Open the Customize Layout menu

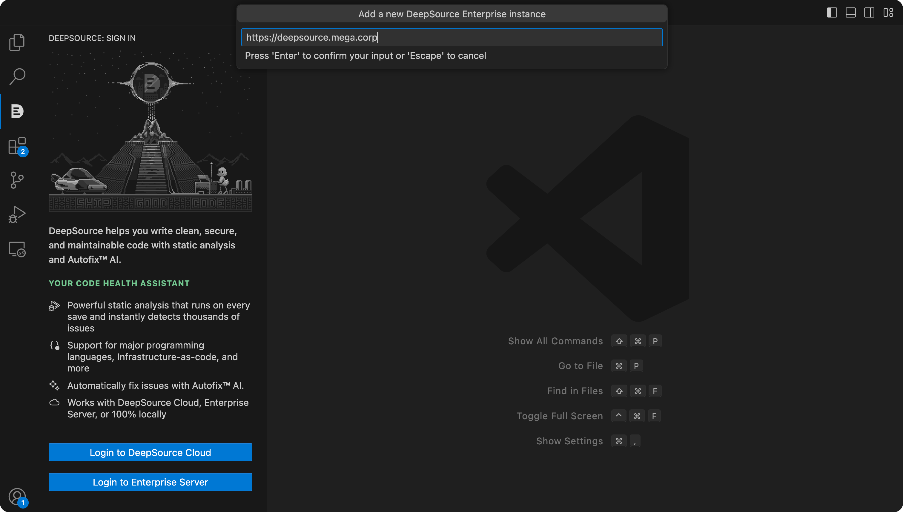click(888, 13)
